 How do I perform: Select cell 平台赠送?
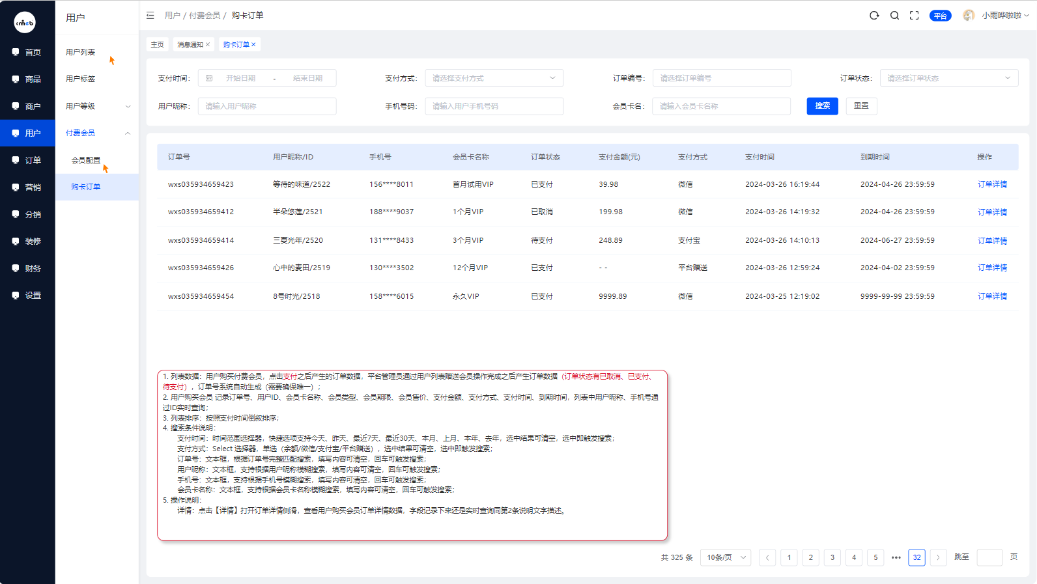pos(692,268)
